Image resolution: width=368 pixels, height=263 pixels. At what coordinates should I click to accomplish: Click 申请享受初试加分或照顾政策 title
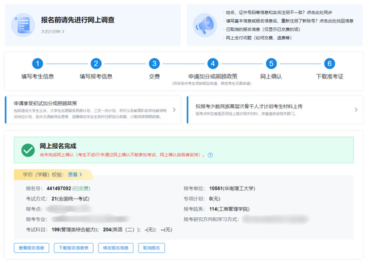pos(45,104)
